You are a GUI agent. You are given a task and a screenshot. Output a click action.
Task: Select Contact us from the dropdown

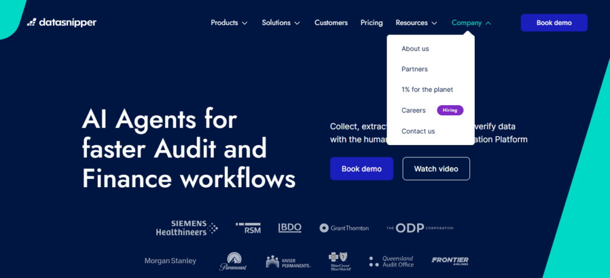point(418,131)
